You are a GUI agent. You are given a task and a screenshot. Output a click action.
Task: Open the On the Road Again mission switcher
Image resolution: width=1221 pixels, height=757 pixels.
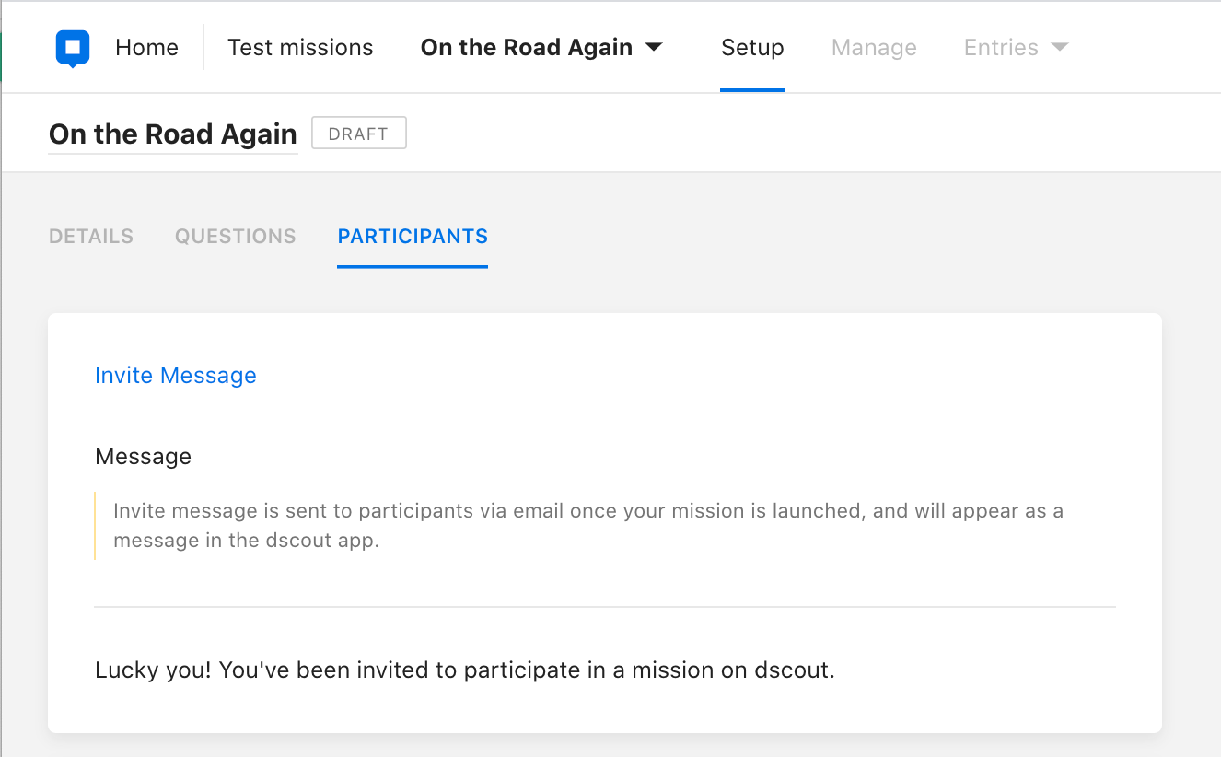coord(526,48)
